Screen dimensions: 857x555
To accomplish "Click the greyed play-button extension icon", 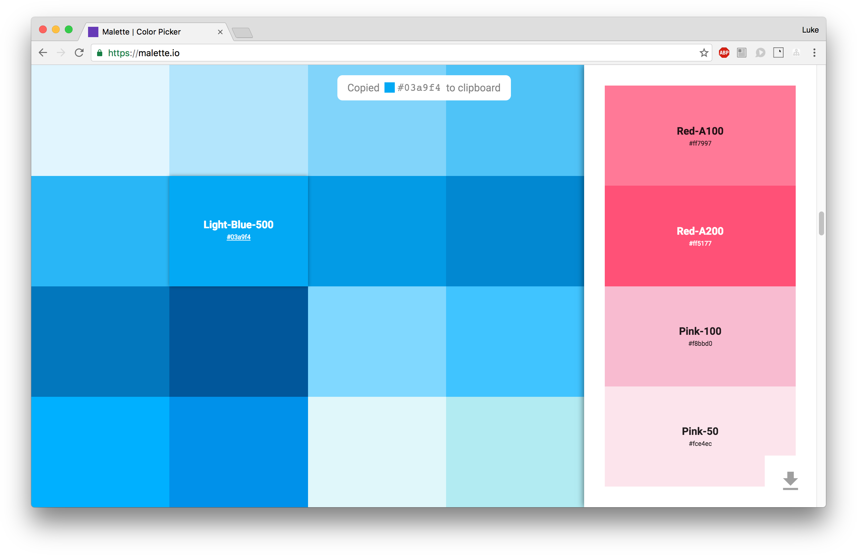I will 760,53.
